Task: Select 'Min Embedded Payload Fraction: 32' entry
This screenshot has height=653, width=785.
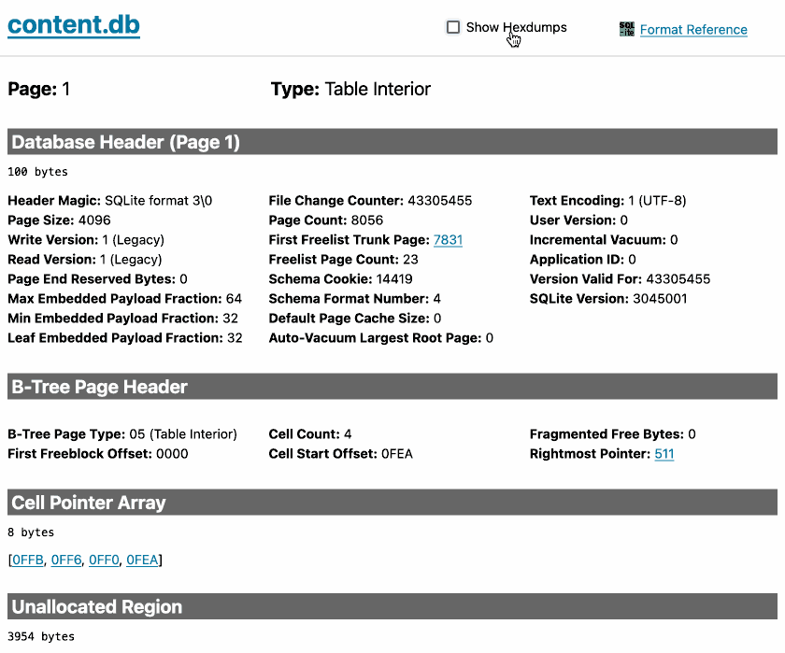Action: 122,319
